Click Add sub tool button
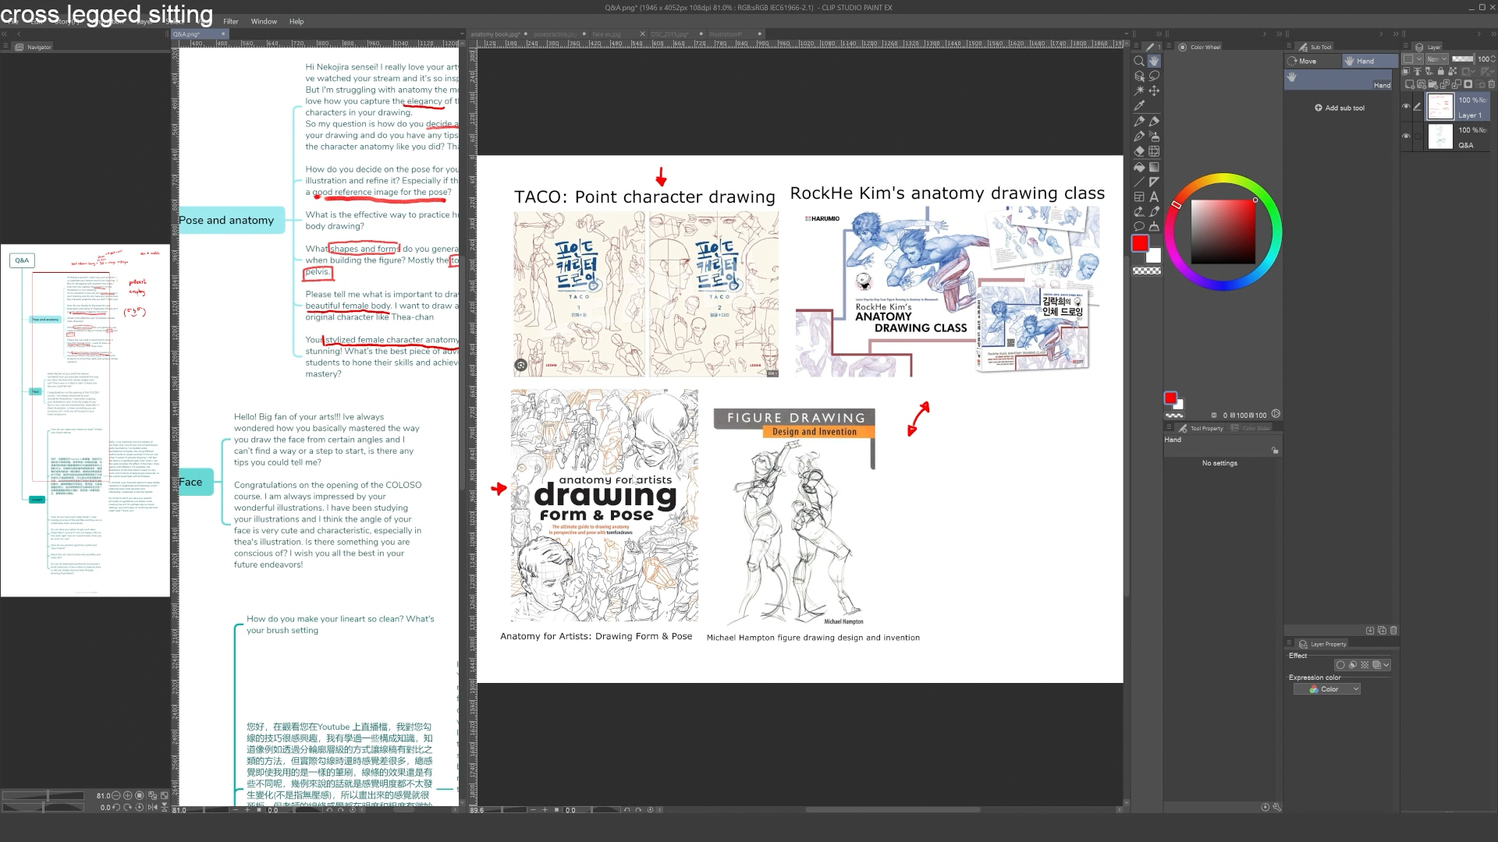The image size is (1498, 842). click(1340, 108)
